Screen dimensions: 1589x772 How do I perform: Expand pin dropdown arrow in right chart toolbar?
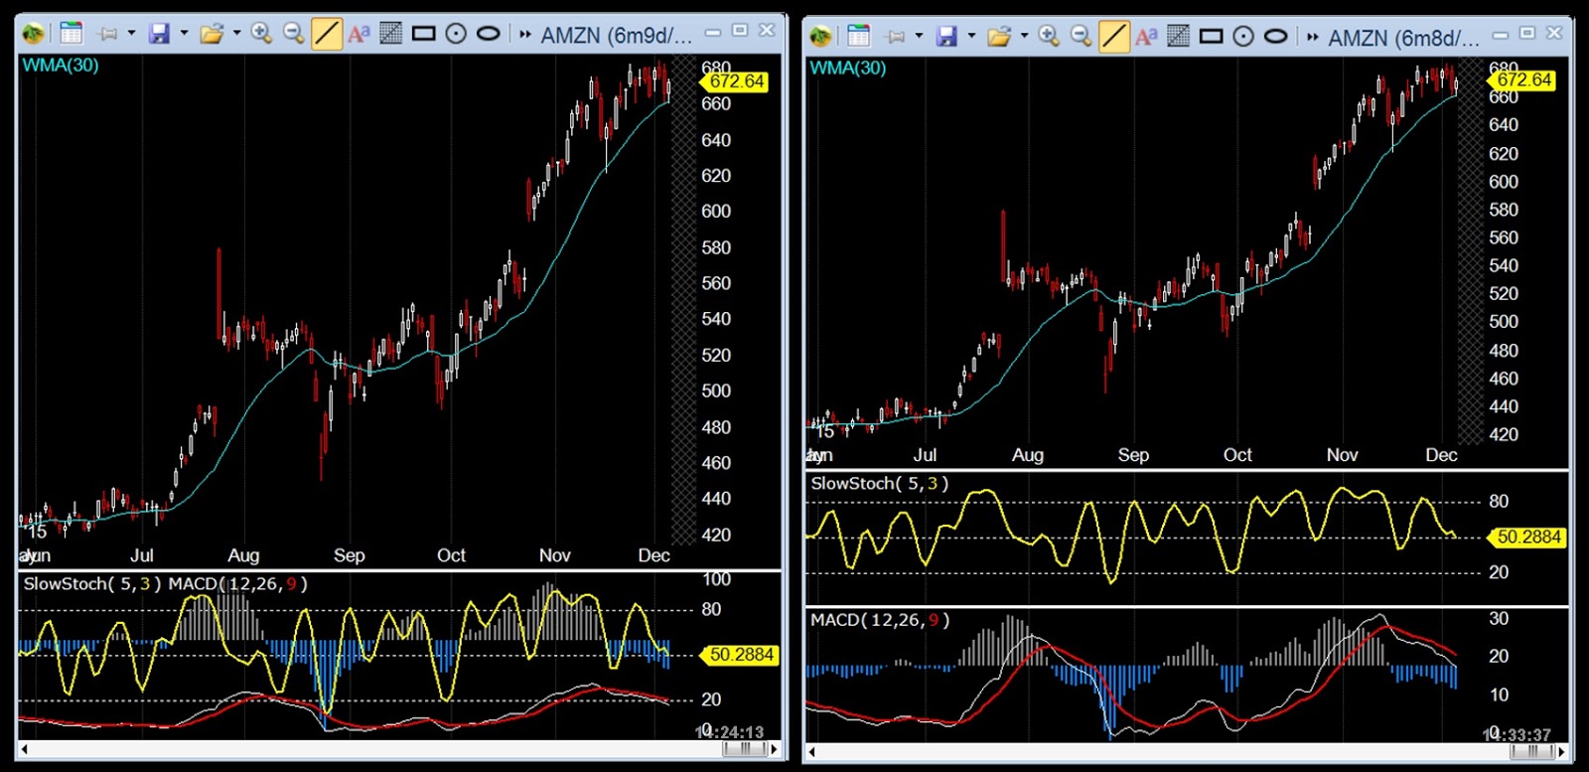pos(919,37)
